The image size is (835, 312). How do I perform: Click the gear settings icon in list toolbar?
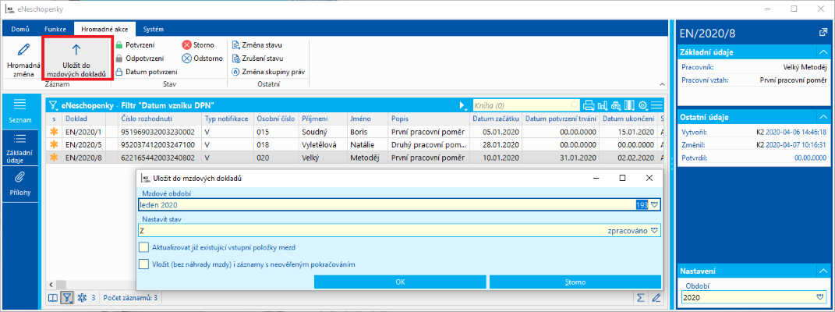tap(642, 105)
